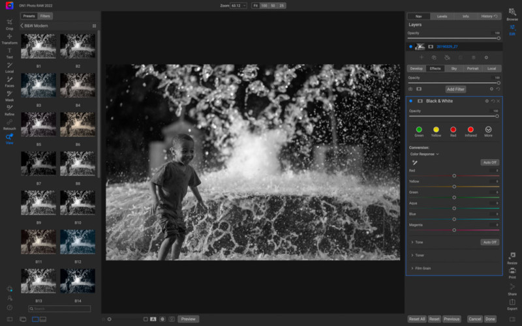The width and height of the screenshot is (522, 326).
Task: Click the Previous button
Action: click(x=452, y=319)
